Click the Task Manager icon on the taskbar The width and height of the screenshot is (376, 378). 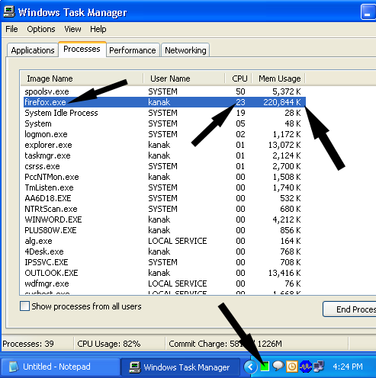(135, 367)
